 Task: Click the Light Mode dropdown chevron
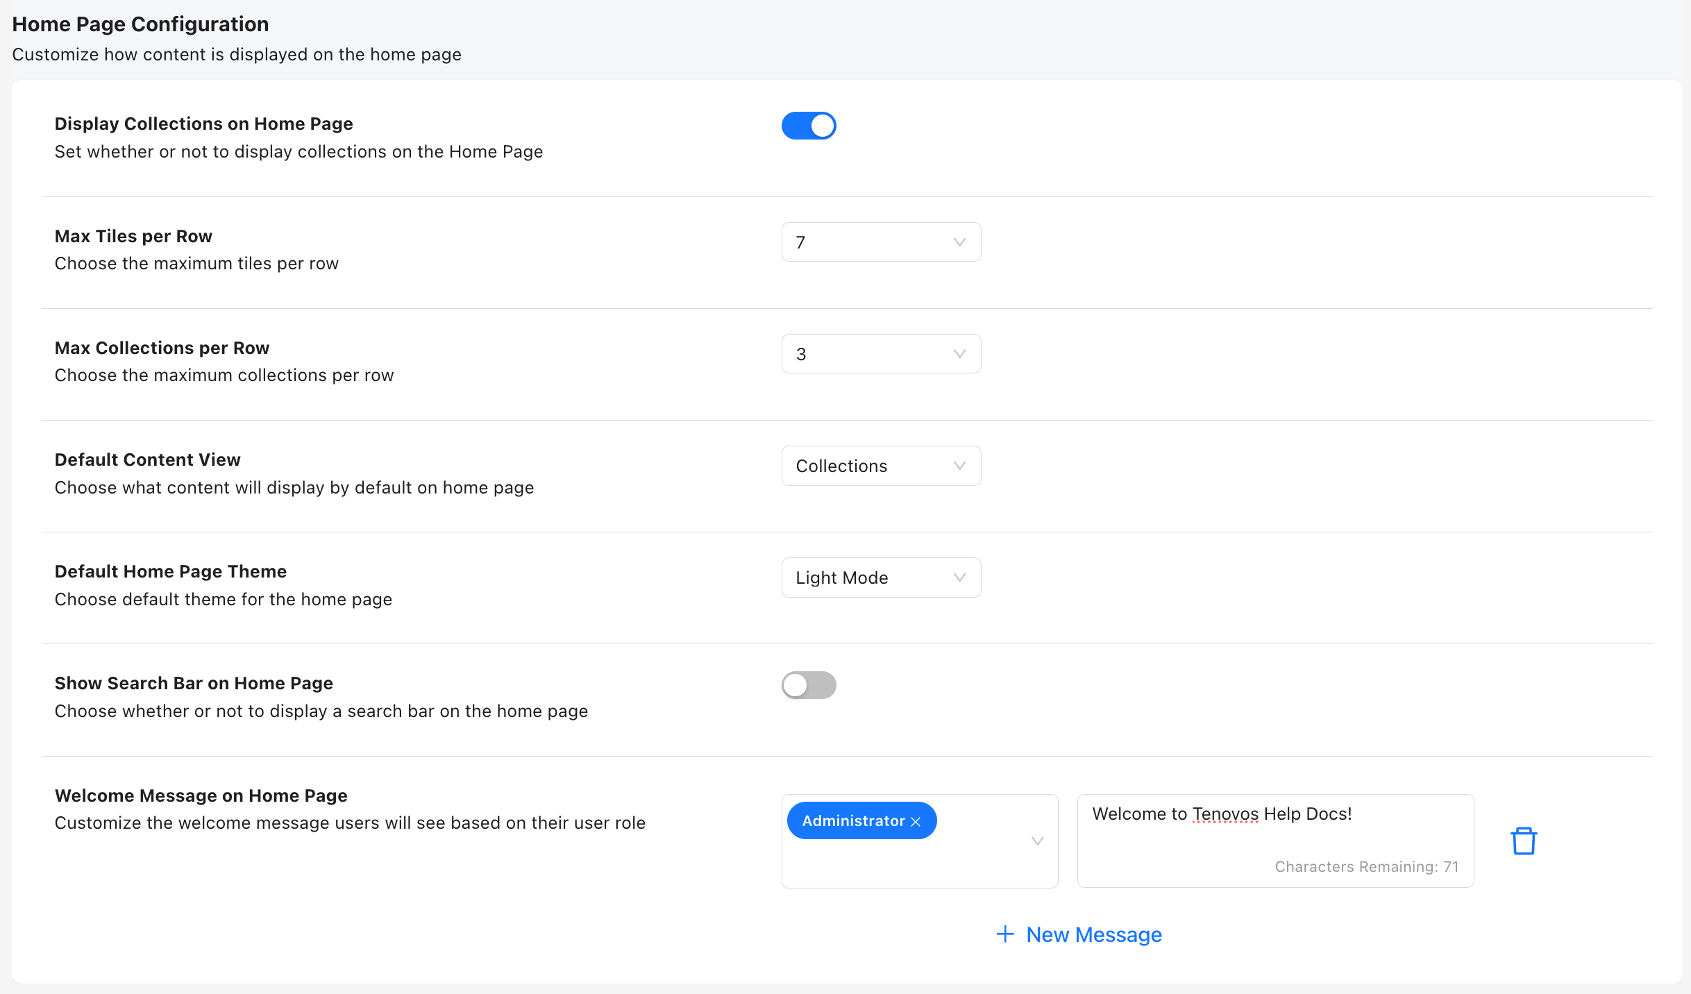click(959, 578)
